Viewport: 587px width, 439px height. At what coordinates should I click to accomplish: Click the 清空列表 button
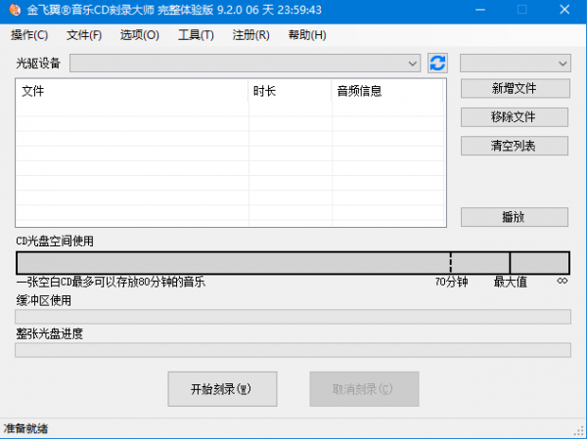tap(515, 146)
